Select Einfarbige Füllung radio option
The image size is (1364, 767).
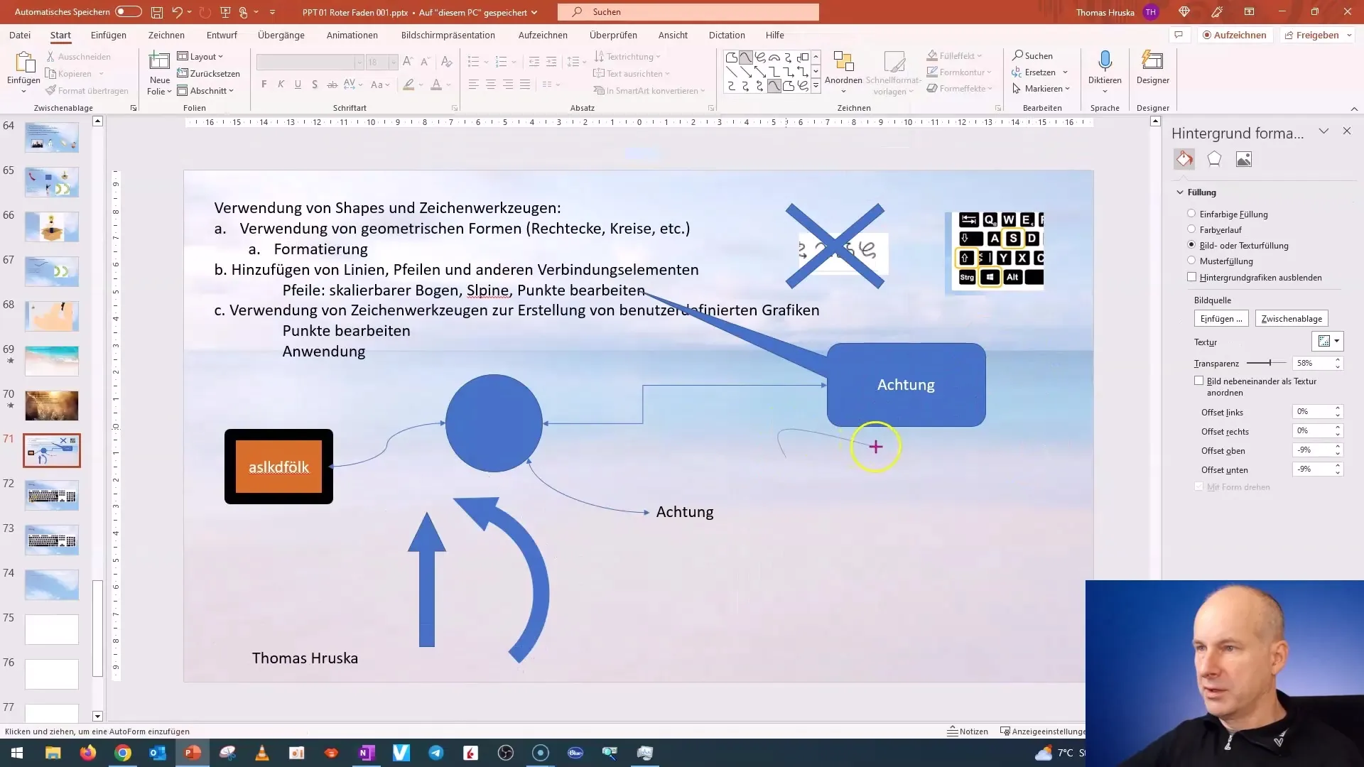pos(1191,214)
